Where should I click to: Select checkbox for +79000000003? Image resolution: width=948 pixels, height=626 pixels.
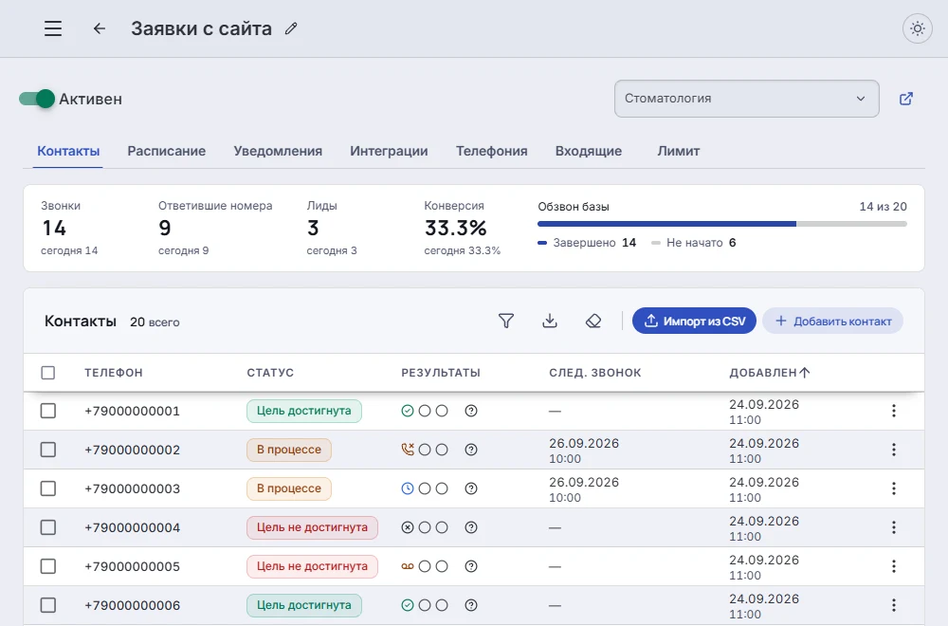(x=47, y=488)
